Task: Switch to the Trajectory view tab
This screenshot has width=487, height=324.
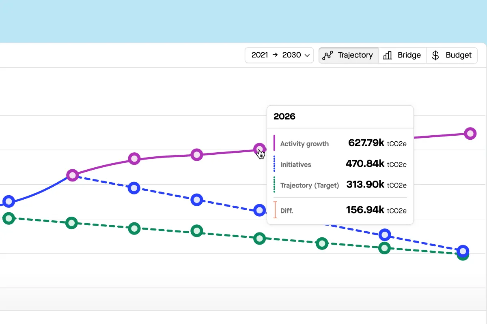Action: (x=349, y=55)
